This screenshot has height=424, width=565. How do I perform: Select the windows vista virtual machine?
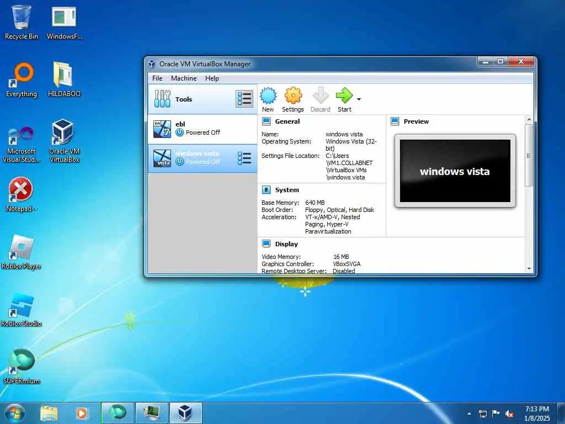(202, 158)
